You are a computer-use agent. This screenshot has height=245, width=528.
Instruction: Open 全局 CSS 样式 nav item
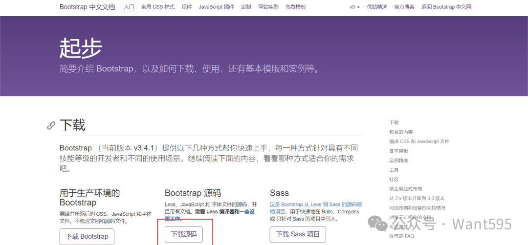tap(158, 7)
